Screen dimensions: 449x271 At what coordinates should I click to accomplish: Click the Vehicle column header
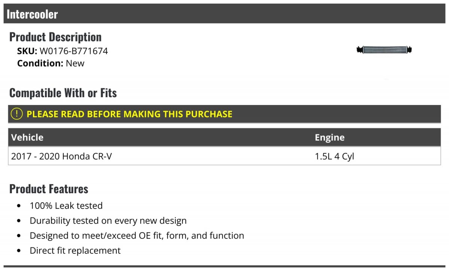coord(27,137)
